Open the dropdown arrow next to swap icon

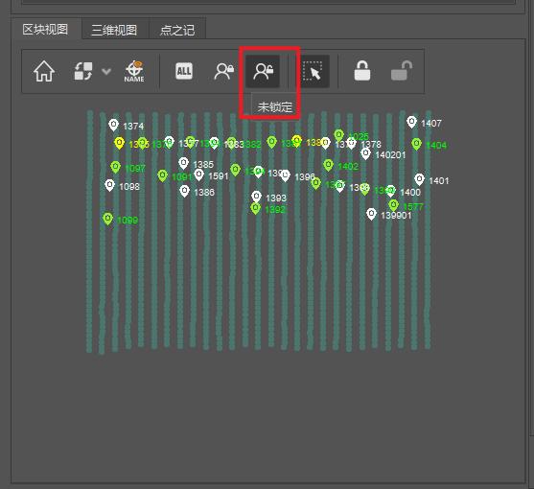coord(106,71)
